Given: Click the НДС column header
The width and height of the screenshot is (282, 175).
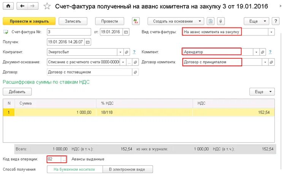Looking at the screenshot, I should [234, 103].
